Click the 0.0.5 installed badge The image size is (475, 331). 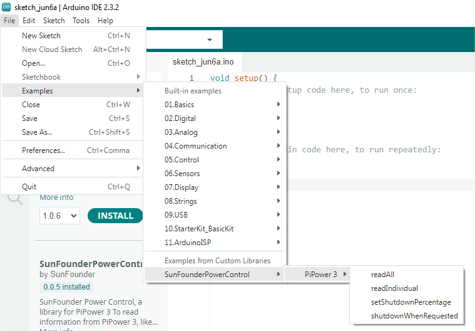66,287
